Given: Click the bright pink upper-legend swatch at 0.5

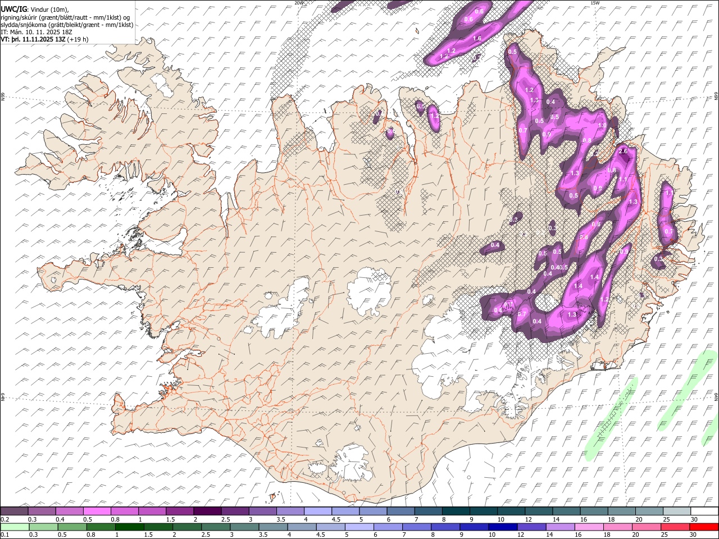Looking at the screenshot, I should click(97, 511).
